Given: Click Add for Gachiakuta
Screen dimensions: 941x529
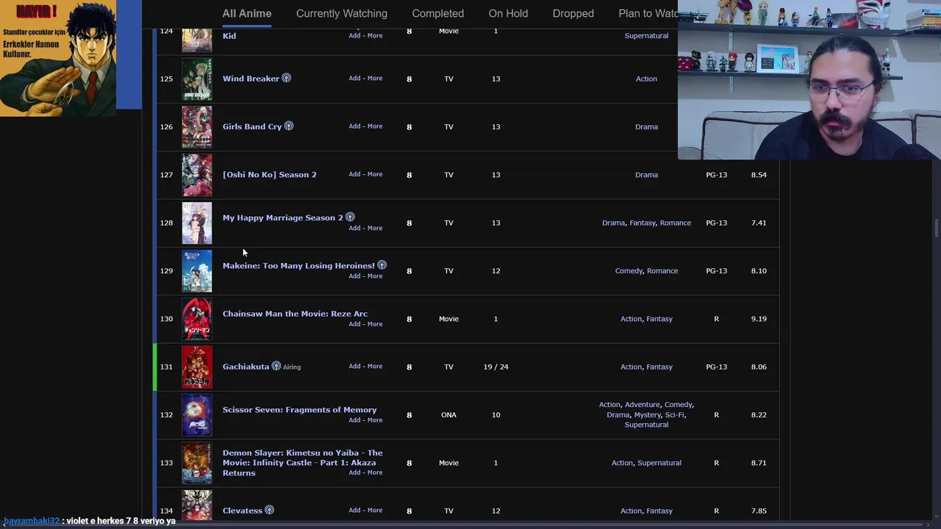Looking at the screenshot, I should click(x=354, y=366).
